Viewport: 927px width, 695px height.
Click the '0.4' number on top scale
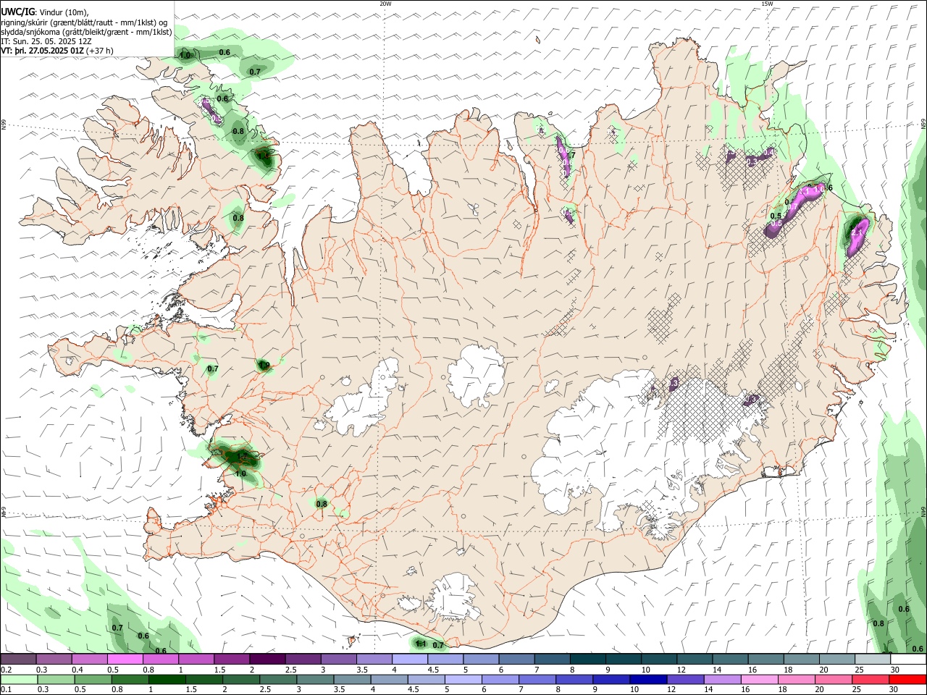77,670
